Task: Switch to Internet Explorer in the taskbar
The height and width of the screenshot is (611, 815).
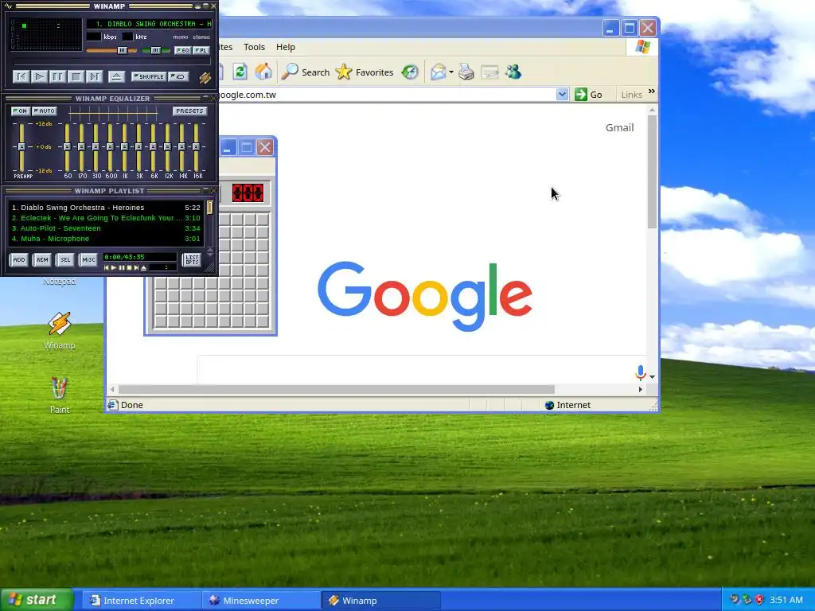Action: point(142,600)
